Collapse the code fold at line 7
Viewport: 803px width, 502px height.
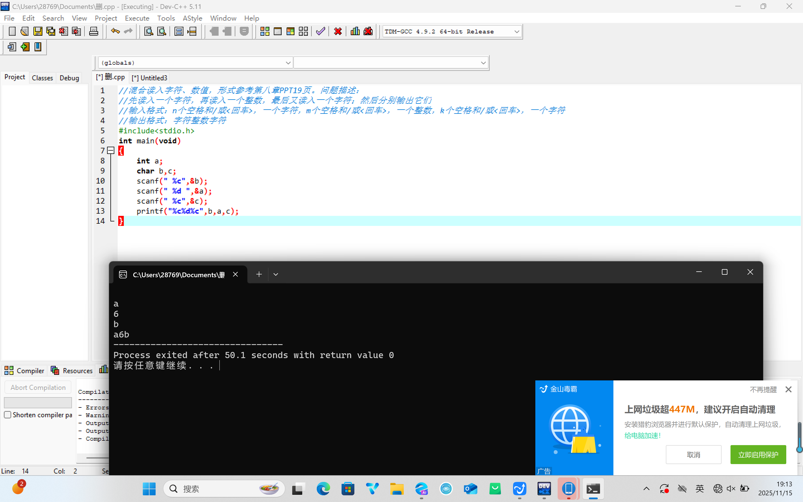(x=111, y=151)
